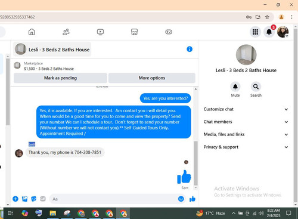Click chat messages vertical scrollbar
The image size is (298, 219).
[x=195, y=163]
